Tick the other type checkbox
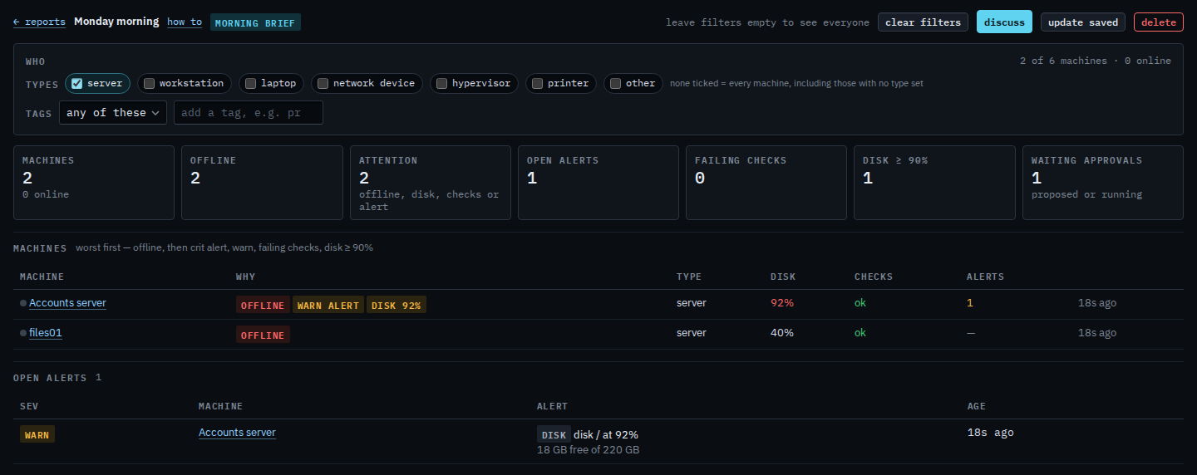The image size is (1197, 475). pyautogui.click(x=615, y=83)
